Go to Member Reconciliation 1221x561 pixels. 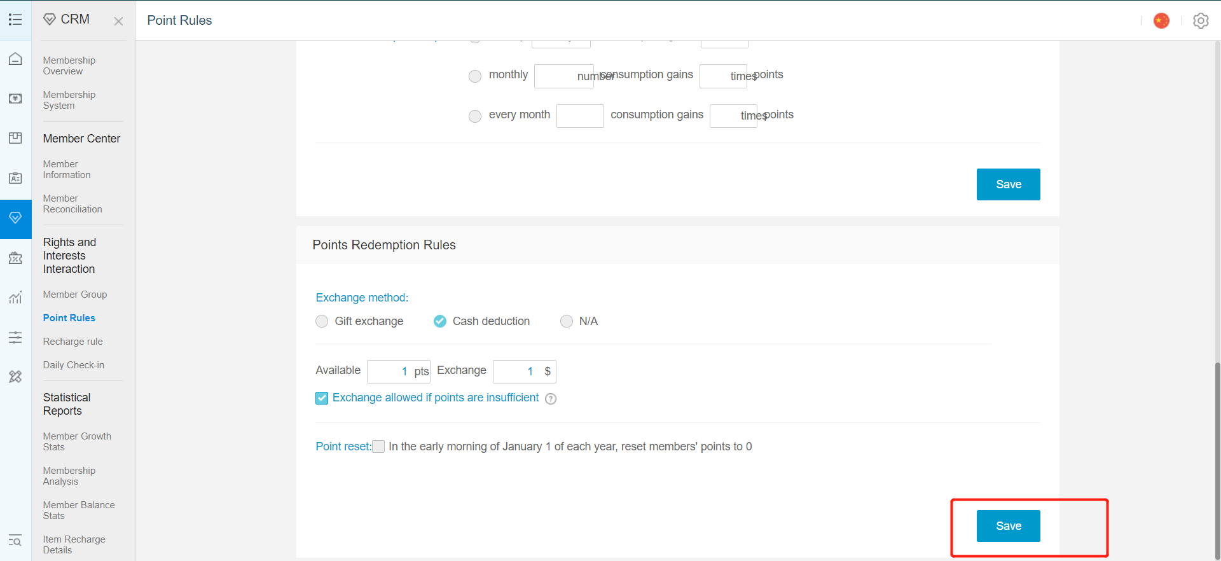pos(72,204)
